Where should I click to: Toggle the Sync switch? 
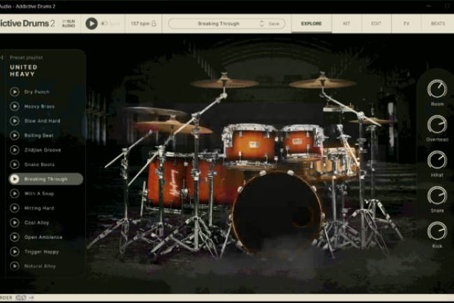(x=104, y=24)
